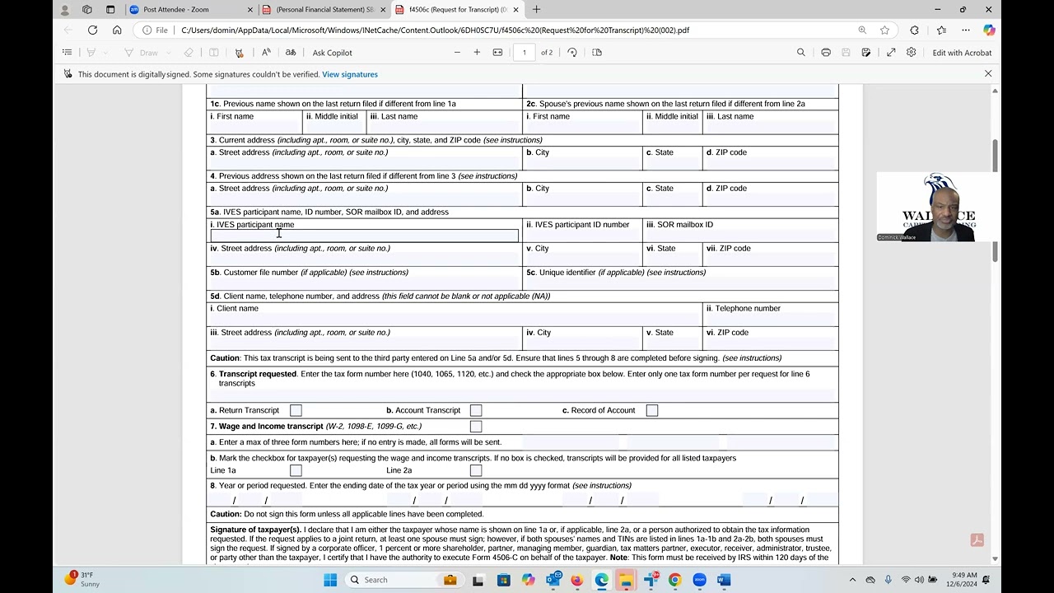Open Edge Settings and more menu
The image size is (1054, 593).
coord(965,30)
